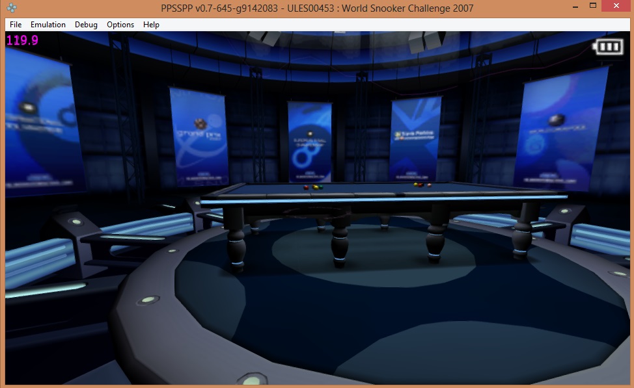Click the pink 119.9 FPS counter

[x=22, y=40]
